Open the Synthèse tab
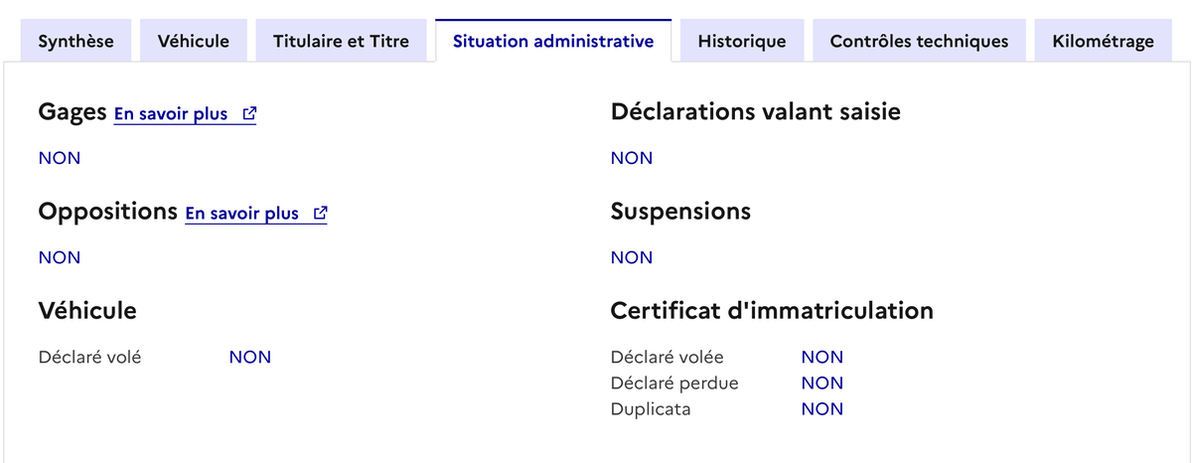Screen dimensions: 1192x463 point(75,41)
